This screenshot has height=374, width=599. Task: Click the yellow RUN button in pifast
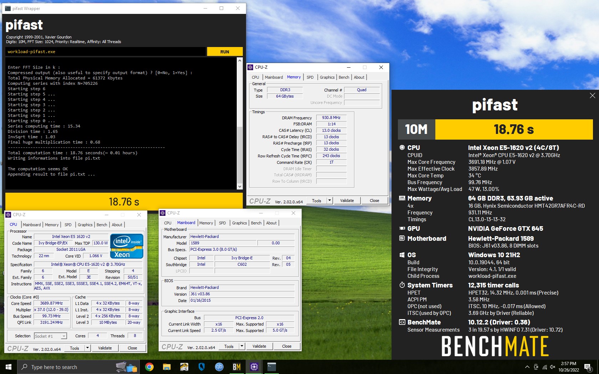[225, 52]
